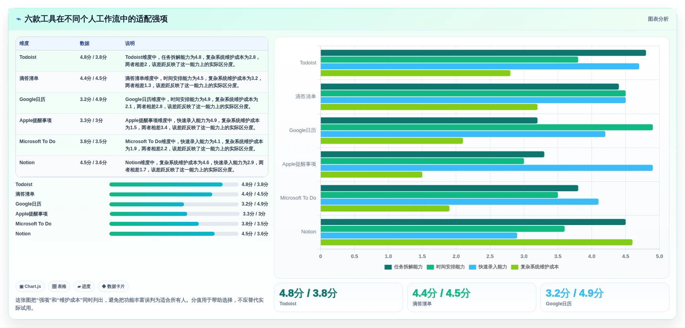
Task: Click the Notion description cell text
Action: tap(194, 166)
